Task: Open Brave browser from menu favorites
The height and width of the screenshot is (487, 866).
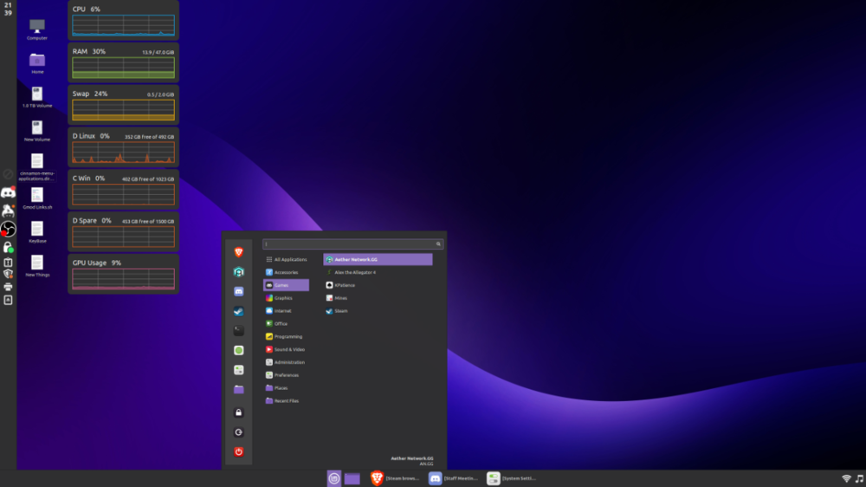Action: coord(239,252)
